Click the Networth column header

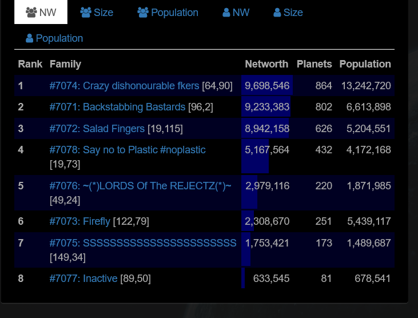point(266,64)
